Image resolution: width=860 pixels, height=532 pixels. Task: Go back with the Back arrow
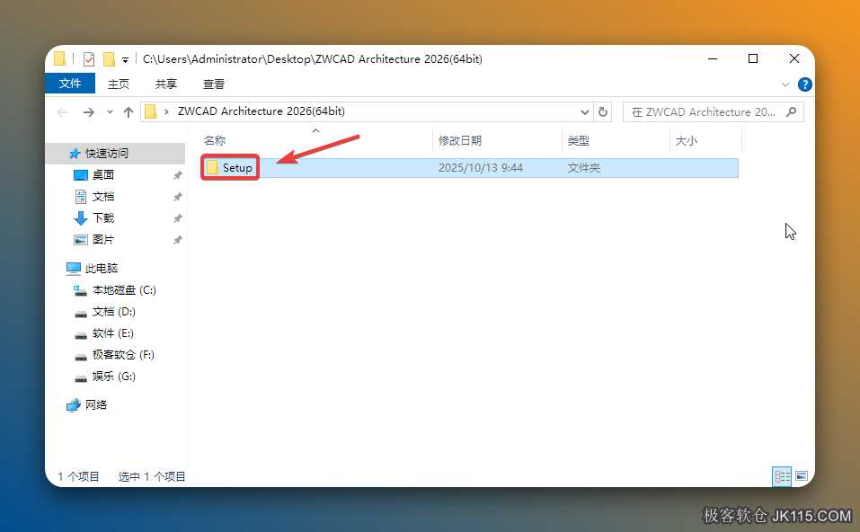[62, 112]
